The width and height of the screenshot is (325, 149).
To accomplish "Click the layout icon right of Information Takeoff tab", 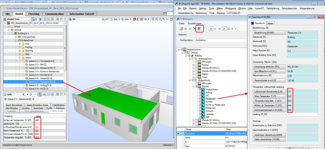I will (165, 14).
